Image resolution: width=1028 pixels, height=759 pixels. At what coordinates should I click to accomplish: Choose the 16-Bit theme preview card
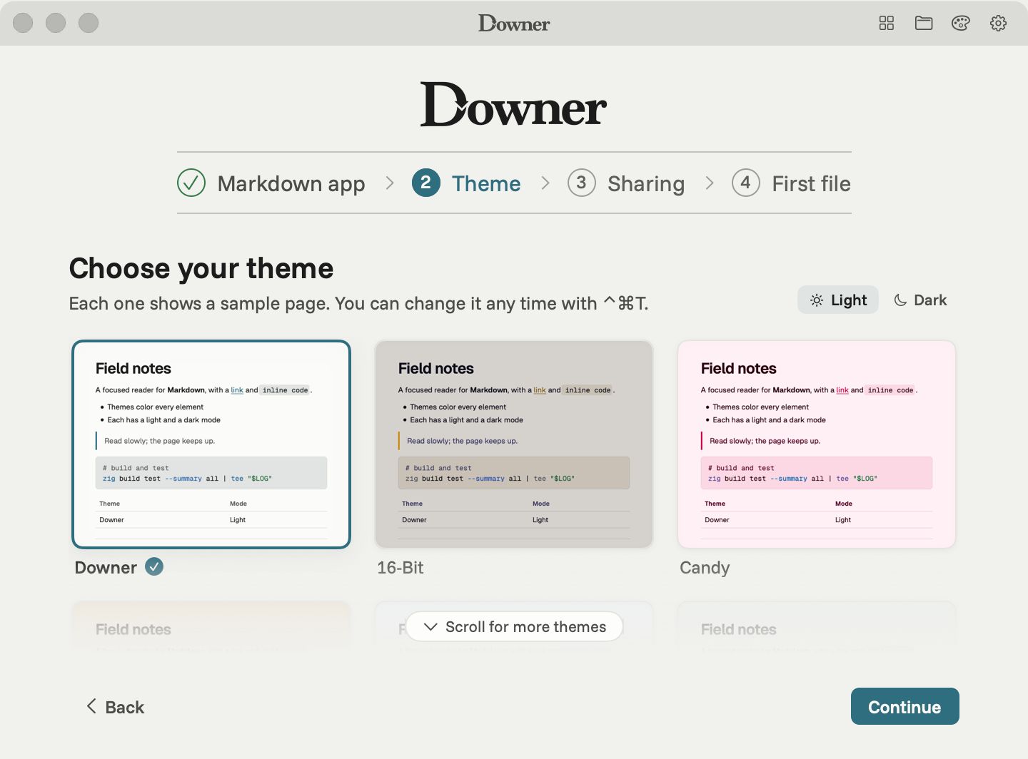click(514, 444)
